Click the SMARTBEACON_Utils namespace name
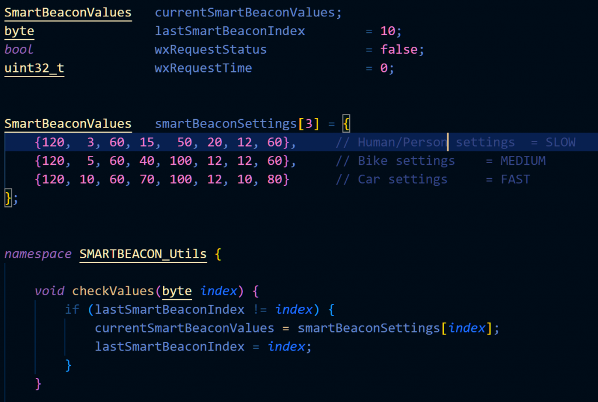Image resolution: width=598 pixels, height=402 pixels. click(x=142, y=254)
